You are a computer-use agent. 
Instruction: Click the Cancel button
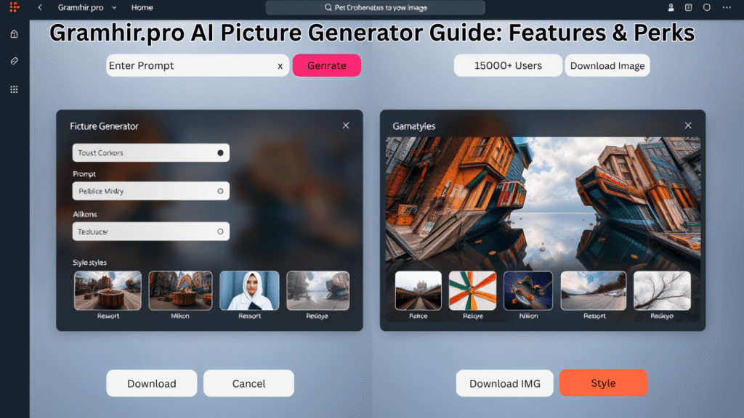click(248, 383)
